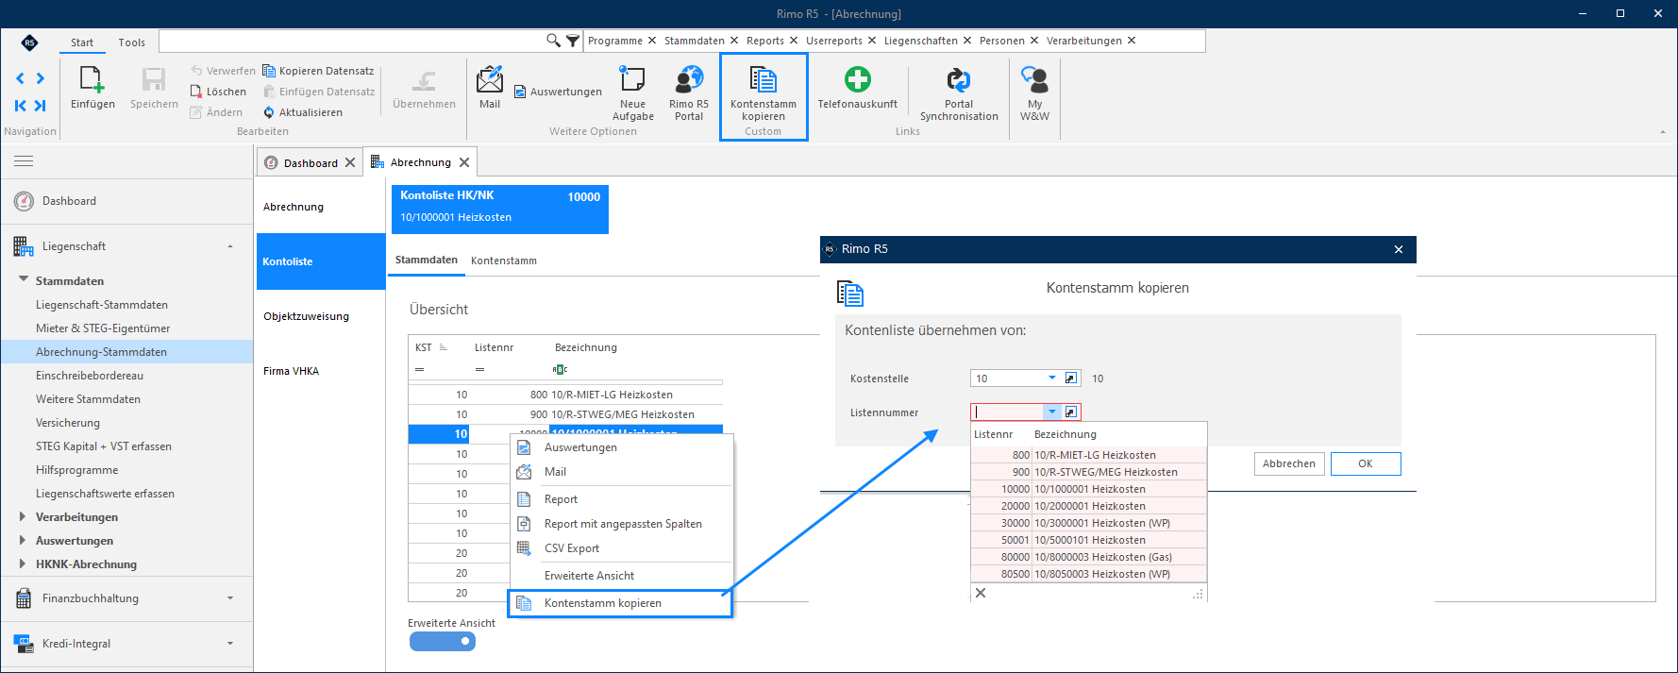
Task: Click the search magnifier icon
Action: pyautogui.click(x=553, y=41)
